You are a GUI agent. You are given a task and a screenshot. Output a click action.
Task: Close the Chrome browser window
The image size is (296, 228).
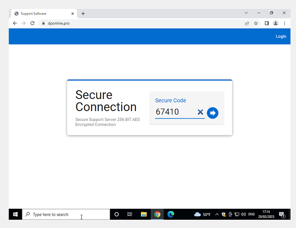pyautogui.click(x=284, y=13)
